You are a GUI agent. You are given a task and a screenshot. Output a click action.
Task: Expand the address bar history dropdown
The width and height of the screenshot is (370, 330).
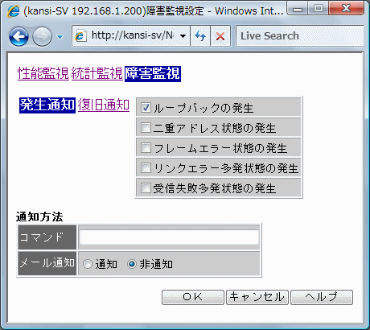click(183, 36)
